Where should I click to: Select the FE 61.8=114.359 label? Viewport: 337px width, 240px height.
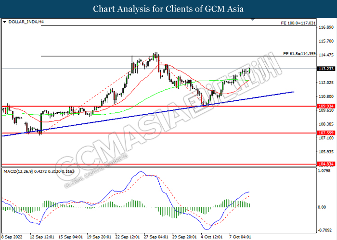click(x=299, y=54)
